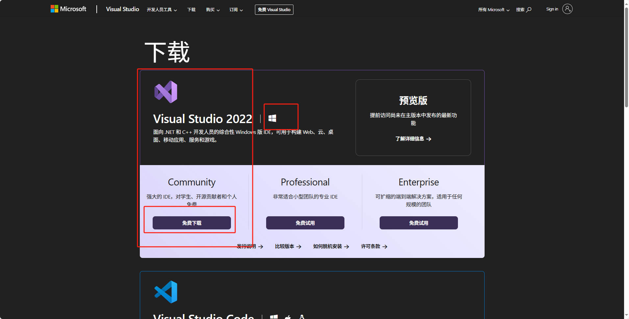Open the 许可条款 link
The height and width of the screenshot is (319, 629).
coord(374,246)
